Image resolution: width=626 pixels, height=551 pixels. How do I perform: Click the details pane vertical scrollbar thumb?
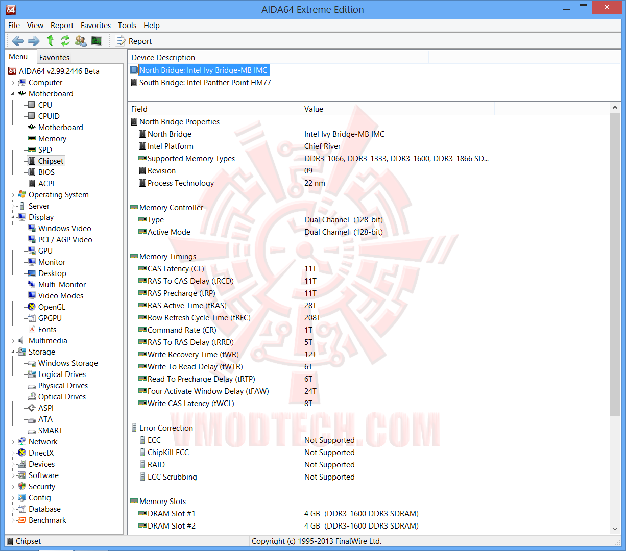point(615,265)
